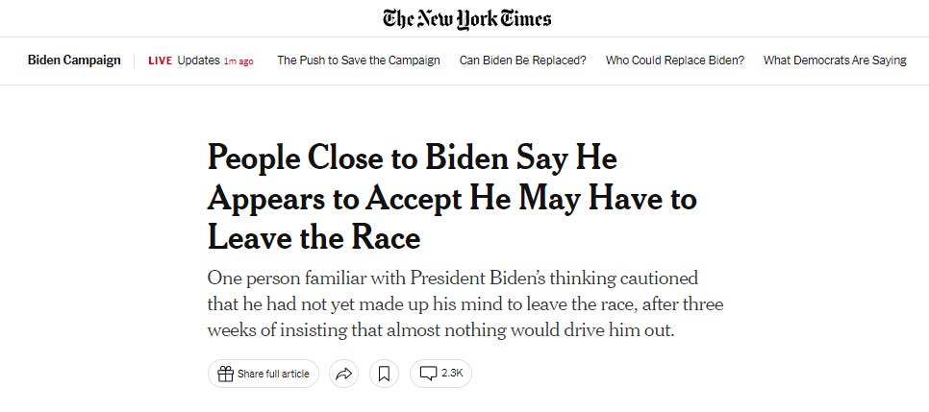
Task: Click the gift icon for sharing
Action: [225, 374]
